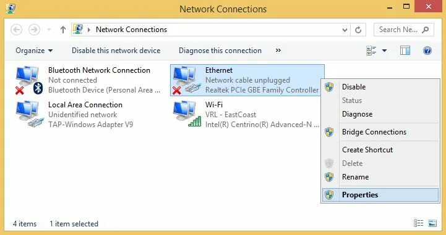Select the Wi-Fi adapter icon
The height and width of the screenshot is (235, 446).
coord(187,115)
